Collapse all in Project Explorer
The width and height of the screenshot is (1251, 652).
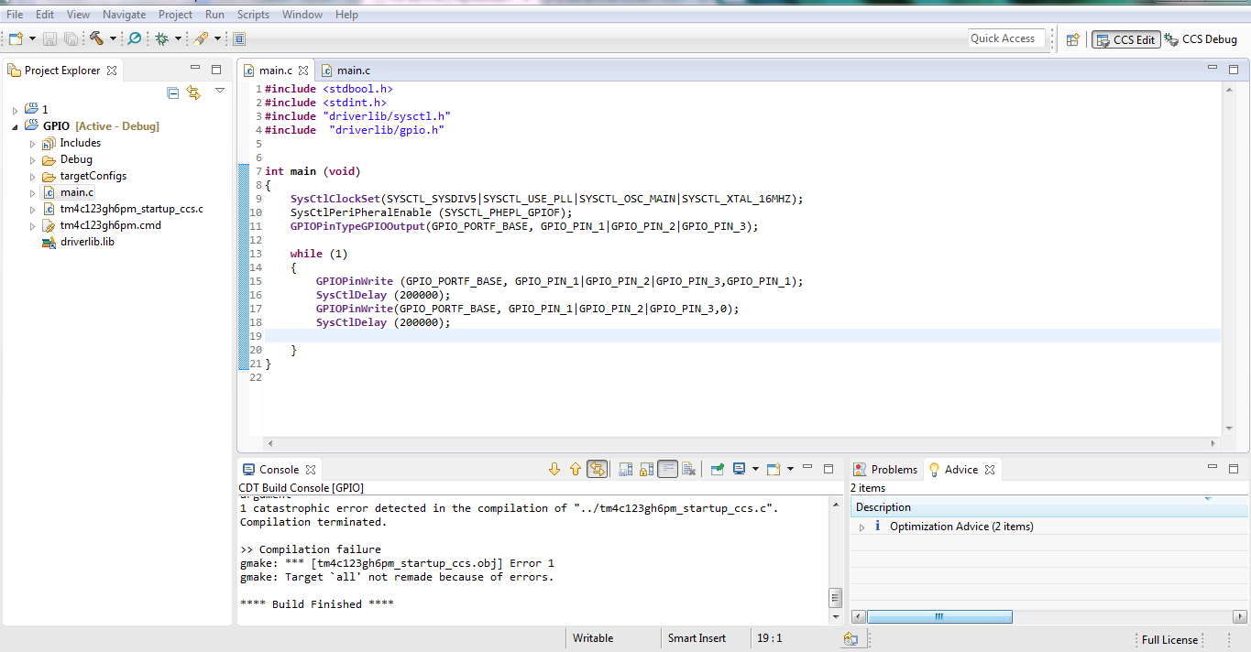click(x=172, y=92)
